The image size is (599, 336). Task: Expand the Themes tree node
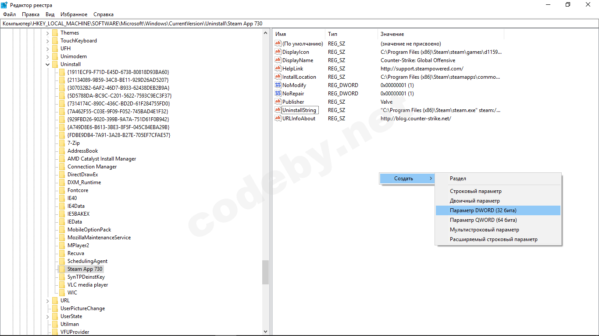point(48,33)
